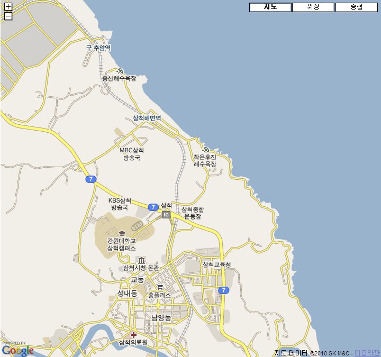Click the 구 추암역 station label
Screen dimensions: 381x357
click(98, 48)
